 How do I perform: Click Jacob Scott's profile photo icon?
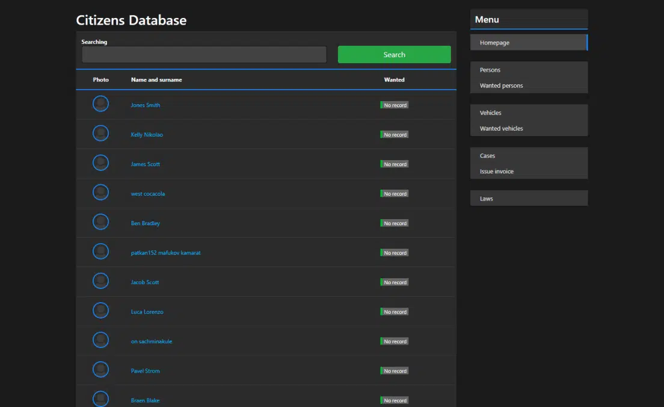coord(101,281)
